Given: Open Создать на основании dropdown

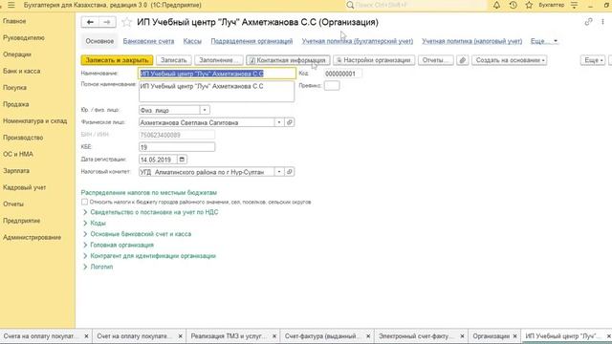Looking at the screenshot, I should 510,60.
